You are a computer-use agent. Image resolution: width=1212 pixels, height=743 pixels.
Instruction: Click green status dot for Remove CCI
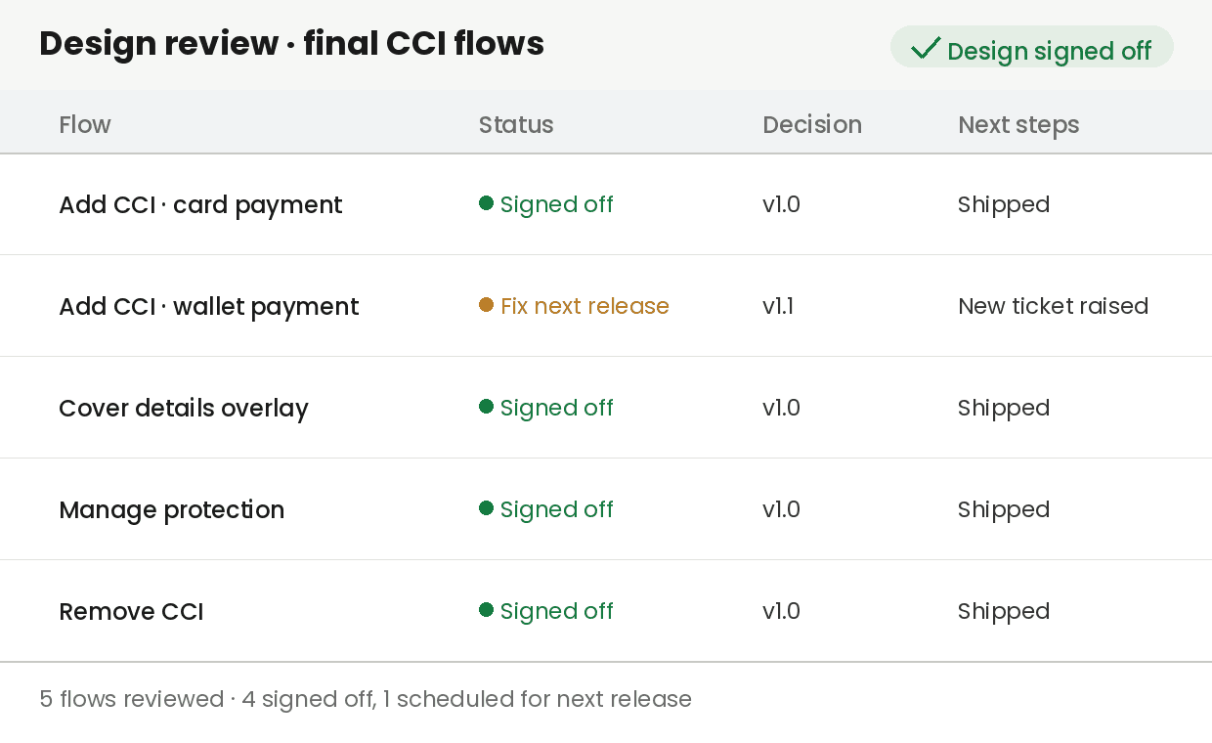click(x=486, y=610)
